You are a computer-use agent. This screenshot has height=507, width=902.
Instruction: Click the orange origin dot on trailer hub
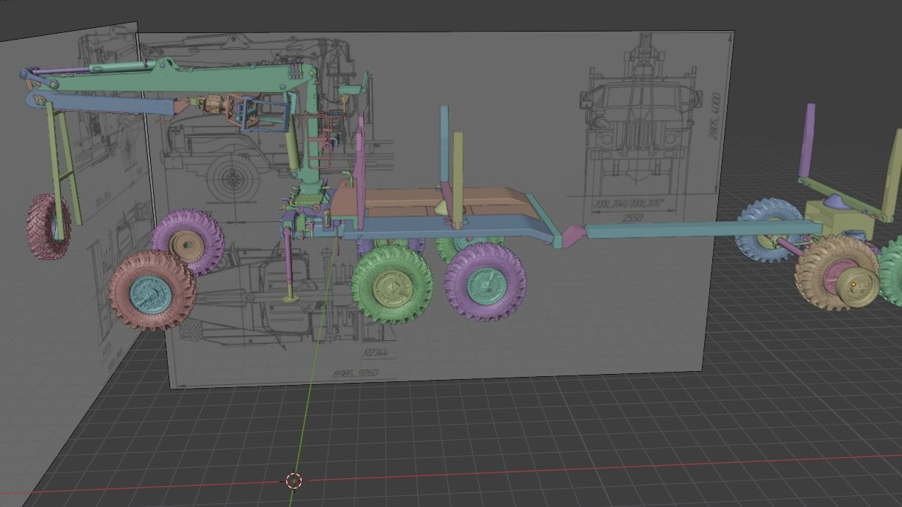[853, 284]
